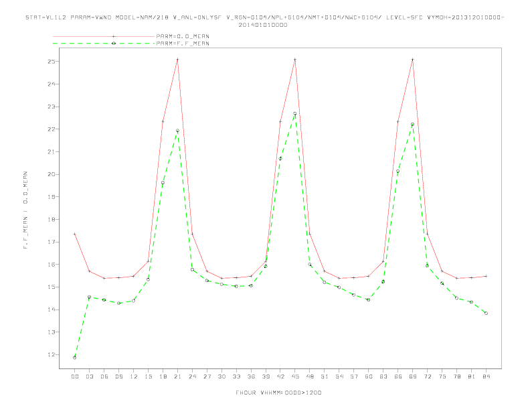Click x-axis tick label 84

[x=486, y=377]
